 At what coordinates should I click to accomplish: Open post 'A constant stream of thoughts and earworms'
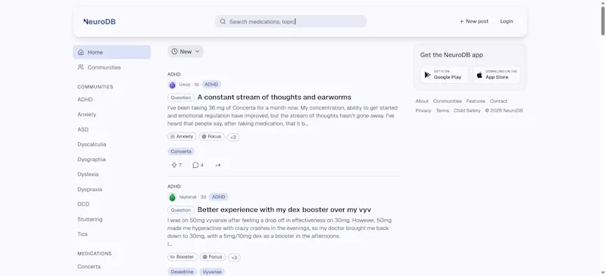click(x=274, y=98)
